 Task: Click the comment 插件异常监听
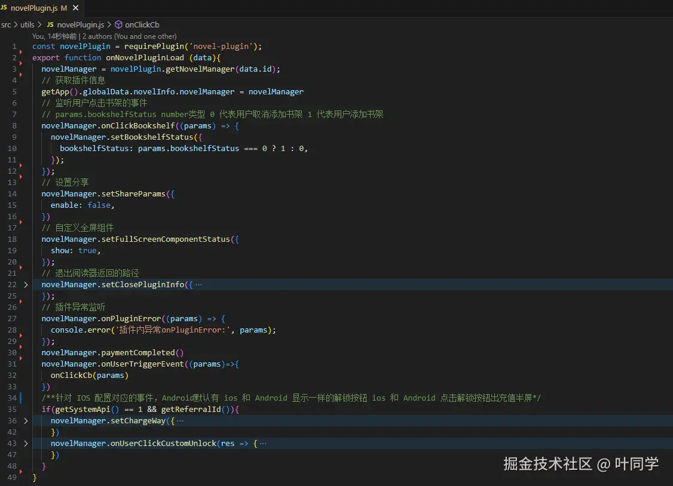(74, 307)
